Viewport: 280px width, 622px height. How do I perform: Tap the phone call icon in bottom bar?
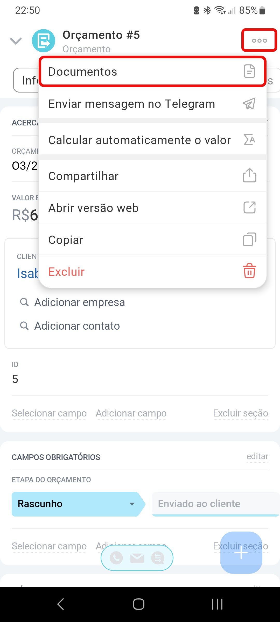(116, 558)
